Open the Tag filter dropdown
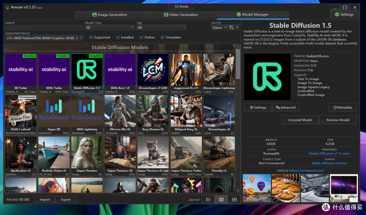Image resolution: width=366 pixels, height=215 pixels. [x=161, y=27]
